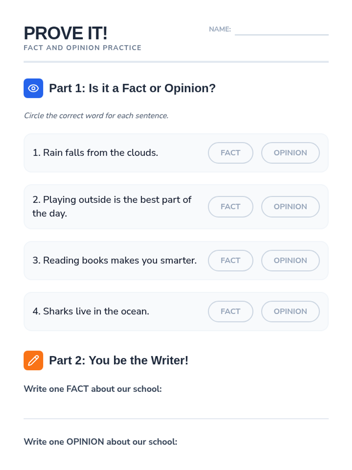Click the NAME line field
This screenshot has height=470, width=352.
[x=282, y=30]
